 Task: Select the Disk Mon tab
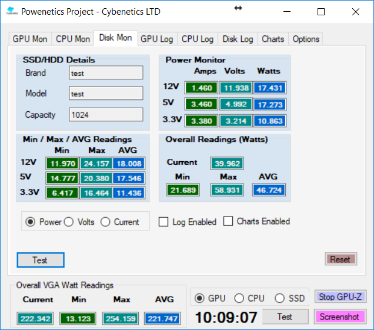coord(115,38)
